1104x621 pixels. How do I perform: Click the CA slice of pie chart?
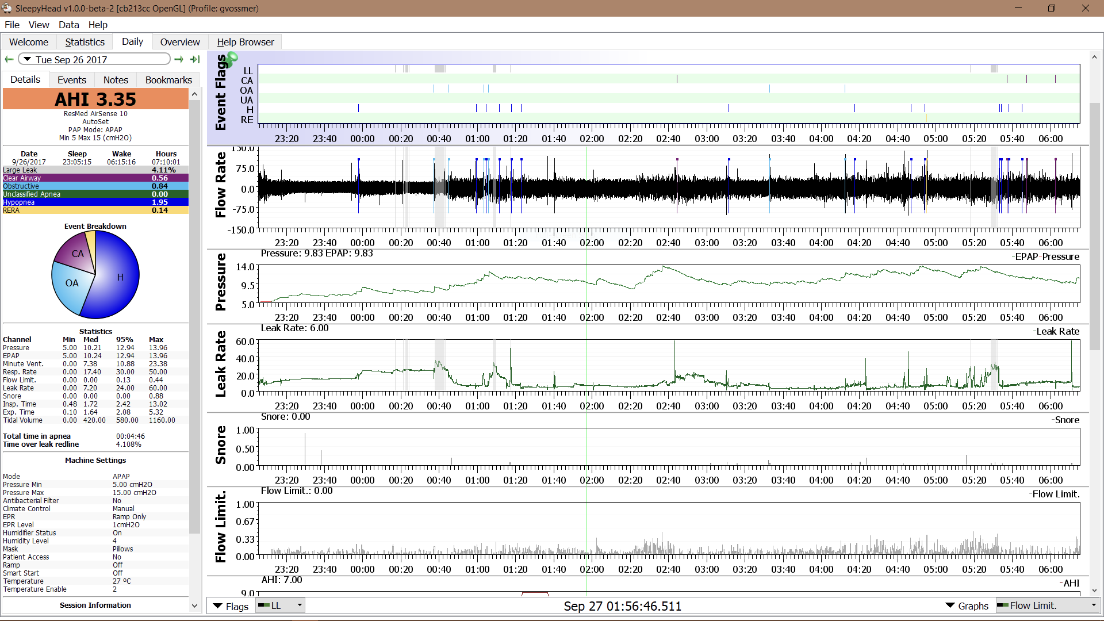78,254
